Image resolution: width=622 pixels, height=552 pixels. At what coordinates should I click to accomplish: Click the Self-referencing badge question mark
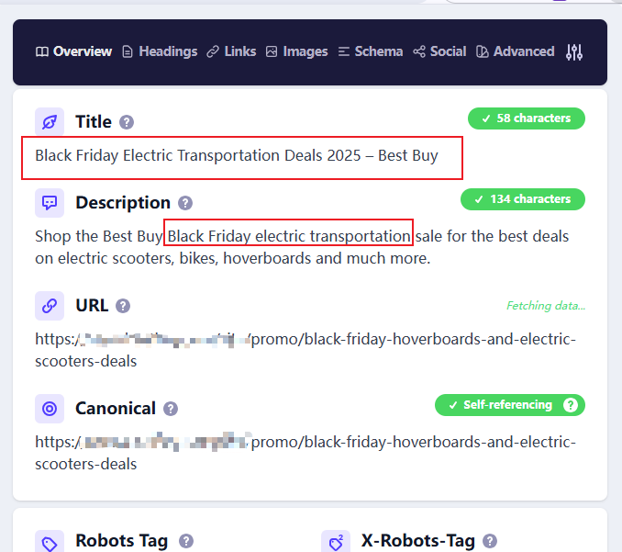[x=571, y=405]
